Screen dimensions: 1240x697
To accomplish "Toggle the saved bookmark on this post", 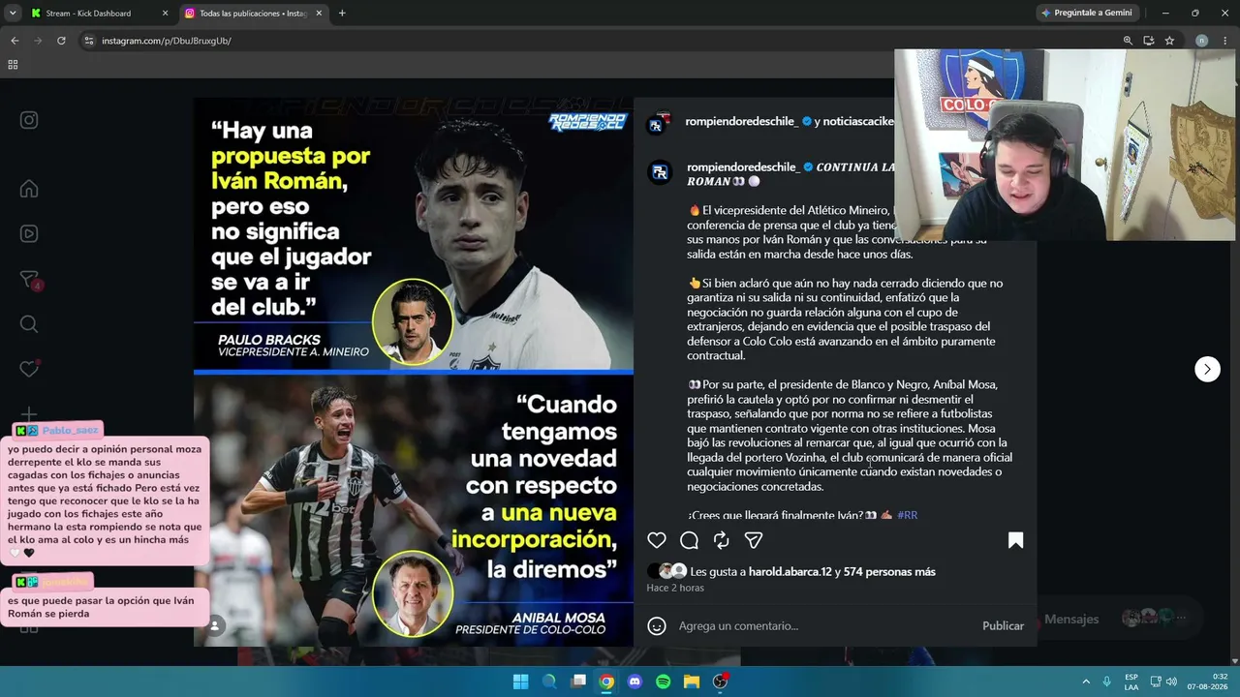I will 1015,540.
